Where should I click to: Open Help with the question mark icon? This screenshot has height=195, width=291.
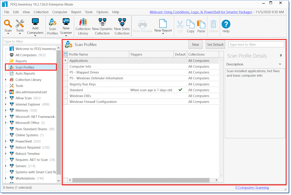click(226, 24)
